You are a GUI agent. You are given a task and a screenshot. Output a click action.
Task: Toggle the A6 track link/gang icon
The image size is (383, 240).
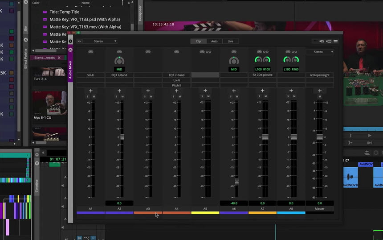234,52
